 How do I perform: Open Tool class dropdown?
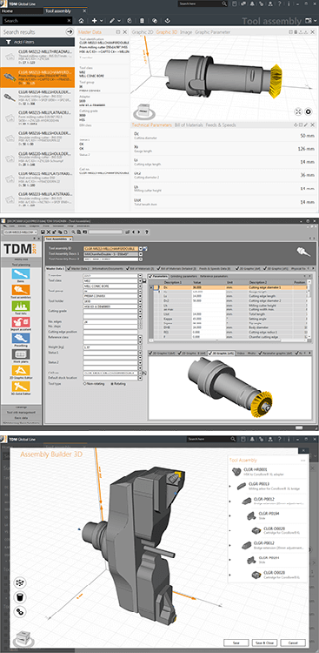(139, 280)
